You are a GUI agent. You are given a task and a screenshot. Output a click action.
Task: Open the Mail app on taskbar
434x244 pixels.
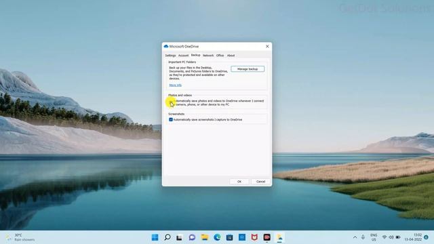click(x=242, y=237)
